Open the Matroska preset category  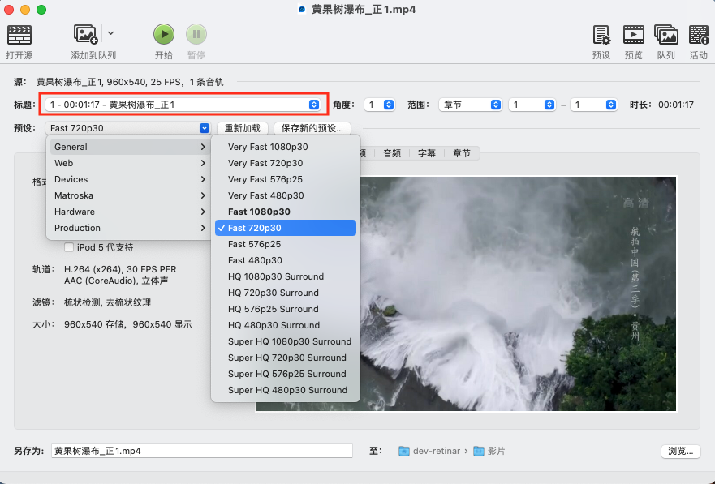pyautogui.click(x=128, y=195)
